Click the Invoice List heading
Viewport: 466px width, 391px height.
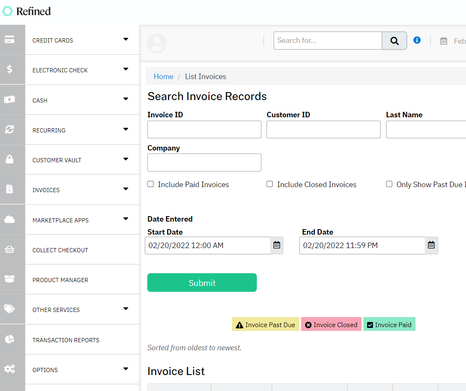coord(176,371)
